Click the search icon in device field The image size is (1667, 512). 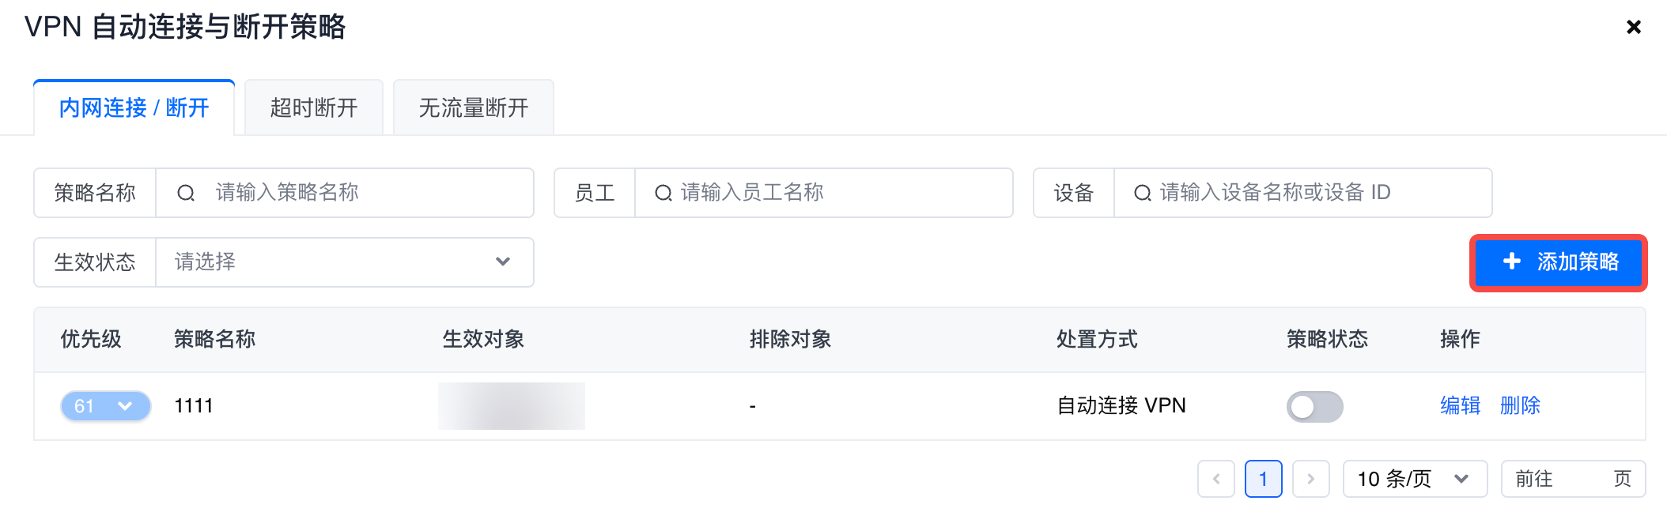point(1142,193)
